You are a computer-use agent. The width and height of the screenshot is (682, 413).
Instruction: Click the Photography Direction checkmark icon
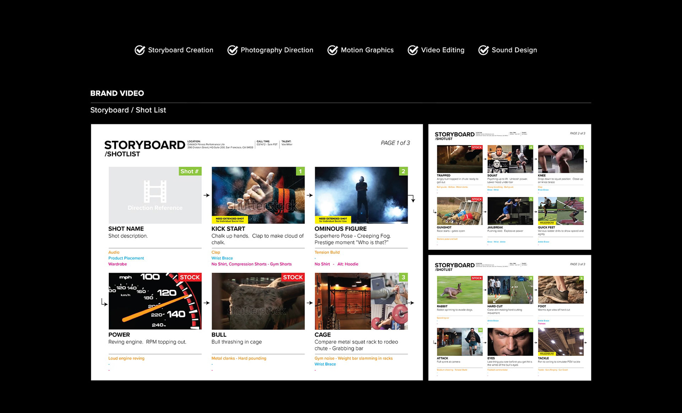coord(233,50)
